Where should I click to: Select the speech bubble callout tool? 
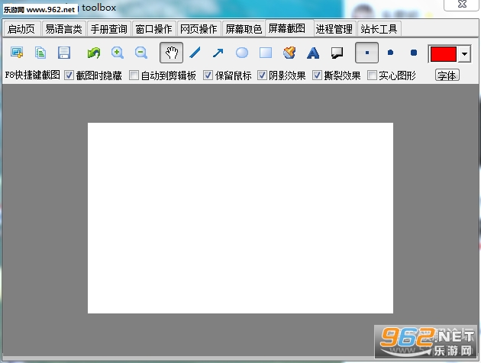tap(337, 53)
